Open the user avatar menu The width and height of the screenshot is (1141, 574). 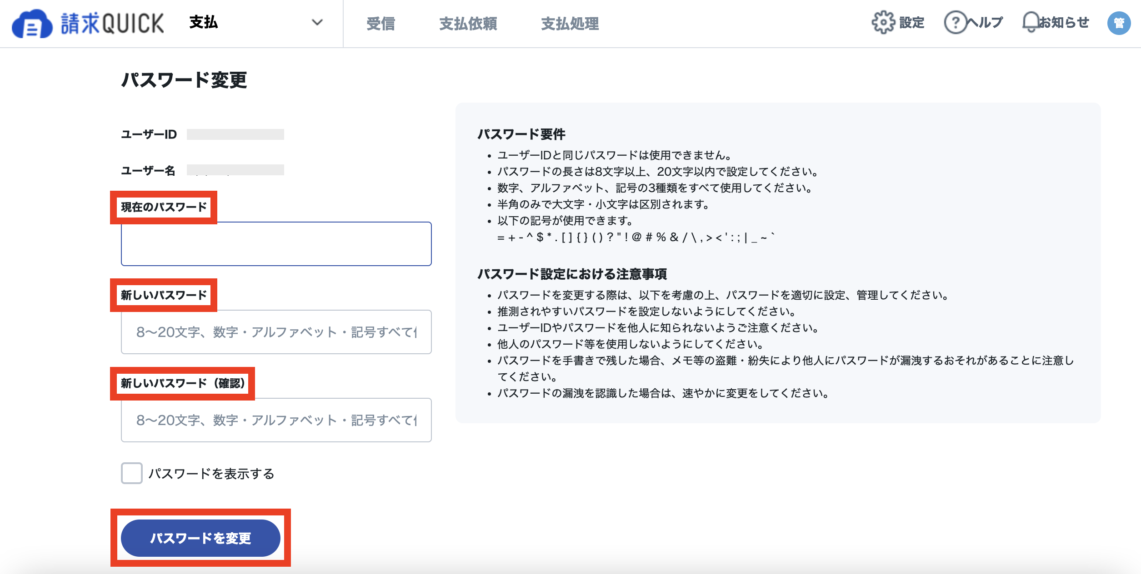pos(1119,23)
